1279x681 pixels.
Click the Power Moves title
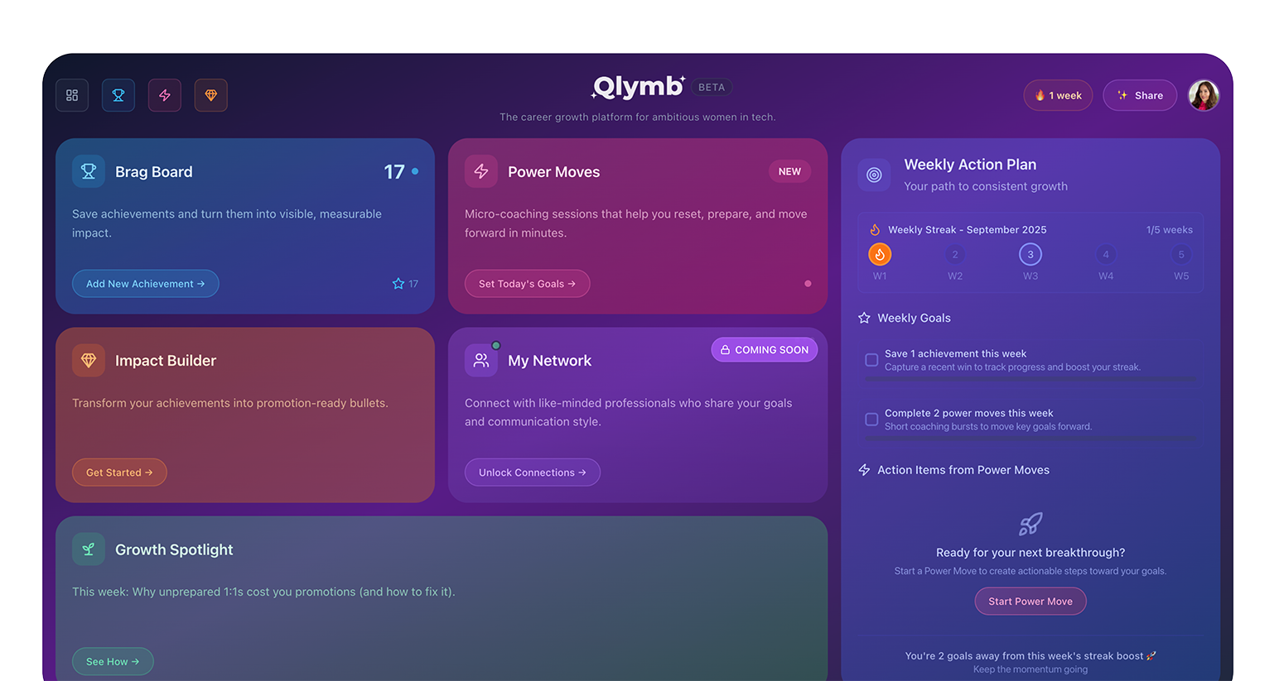553,172
